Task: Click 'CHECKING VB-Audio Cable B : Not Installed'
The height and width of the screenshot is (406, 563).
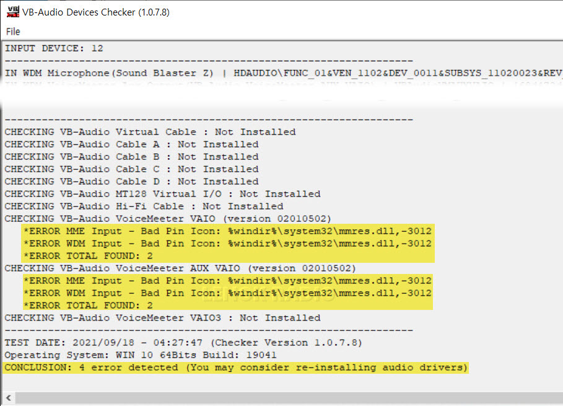Action: click(131, 157)
